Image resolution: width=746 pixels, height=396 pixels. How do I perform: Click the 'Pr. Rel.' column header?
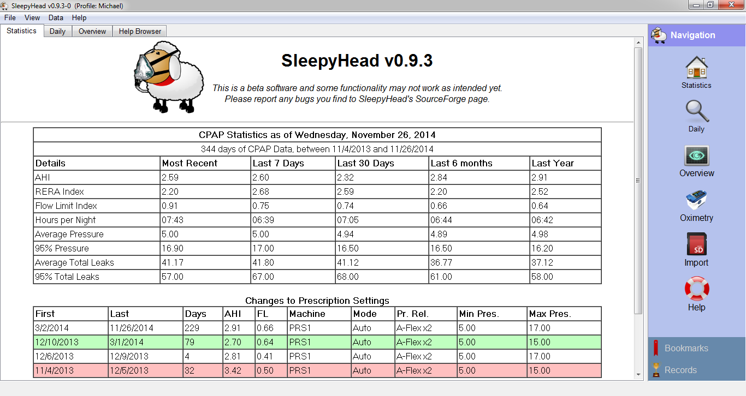pos(412,314)
